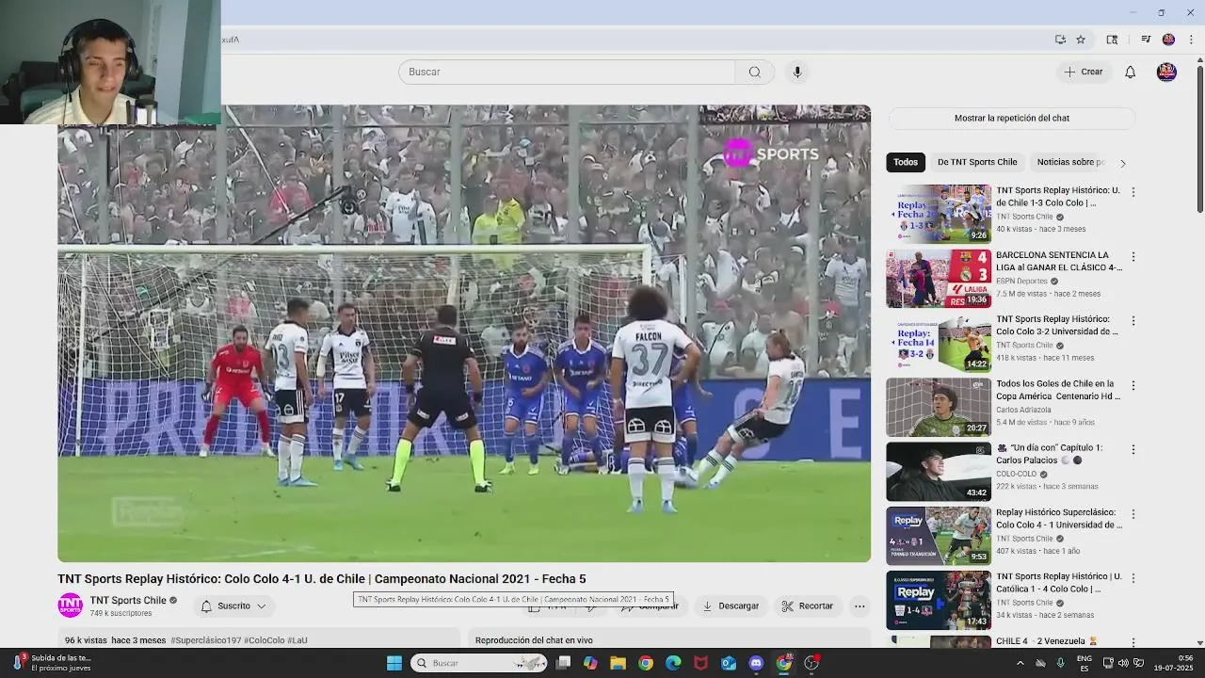
Task: Switch input language ENG ES indicator
Action: pyautogui.click(x=1084, y=663)
